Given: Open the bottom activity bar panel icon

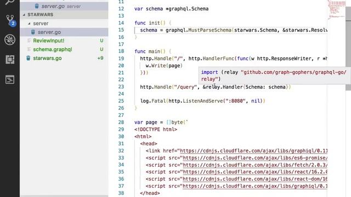Looking at the screenshot, I should 10,79.
